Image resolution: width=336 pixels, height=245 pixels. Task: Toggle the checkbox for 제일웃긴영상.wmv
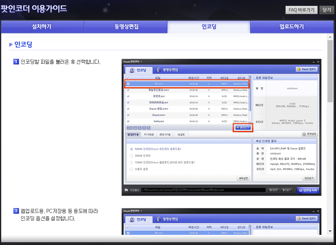[x=128, y=90]
